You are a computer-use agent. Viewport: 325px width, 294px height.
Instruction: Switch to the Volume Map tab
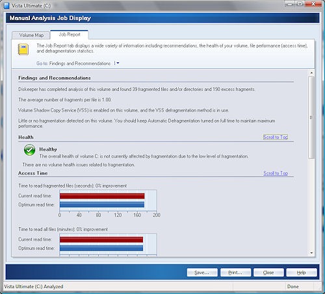(31, 35)
